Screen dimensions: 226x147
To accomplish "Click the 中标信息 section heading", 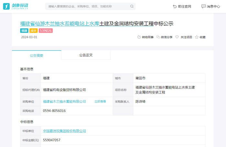I will 27,122.
